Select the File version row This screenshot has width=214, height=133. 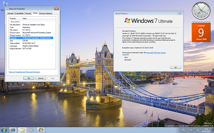pos(31,30)
